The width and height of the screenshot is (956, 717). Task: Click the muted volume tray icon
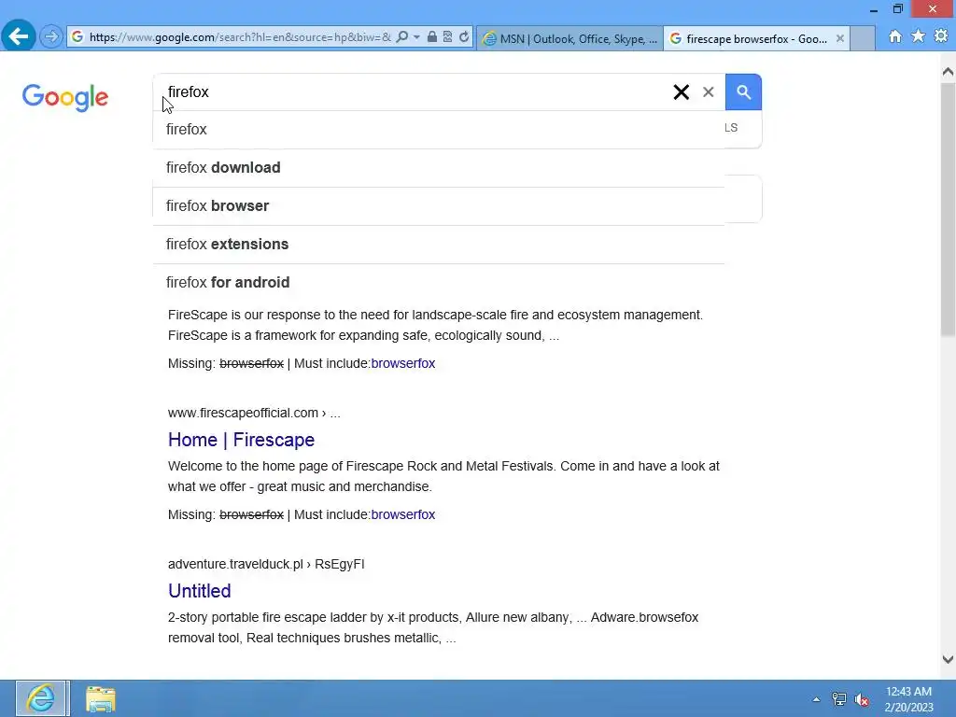coord(861,699)
